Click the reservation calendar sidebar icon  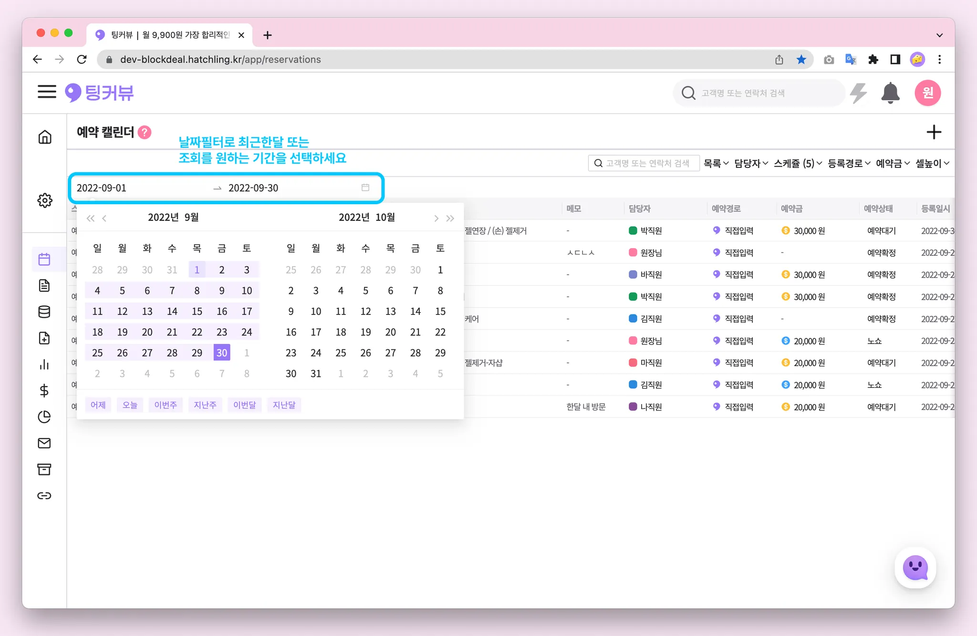[x=44, y=259]
